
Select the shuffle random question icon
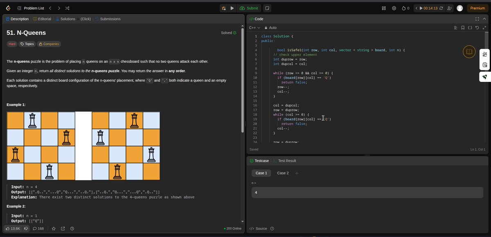67,8
